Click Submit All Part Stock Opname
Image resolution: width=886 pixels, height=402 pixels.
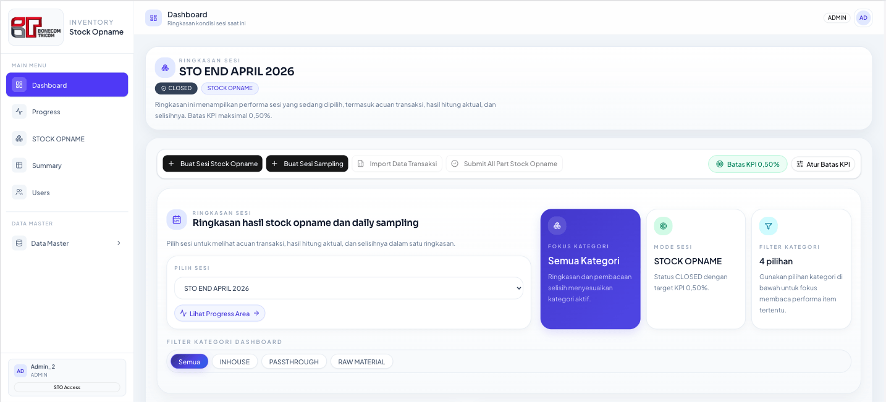tap(504, 164)
